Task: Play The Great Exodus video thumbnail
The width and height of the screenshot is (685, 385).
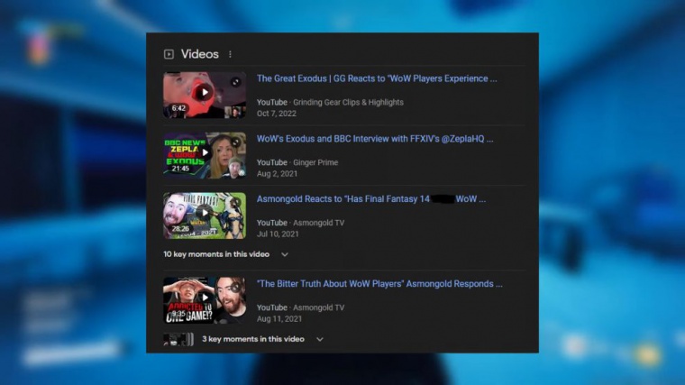Action: point(205,92)
